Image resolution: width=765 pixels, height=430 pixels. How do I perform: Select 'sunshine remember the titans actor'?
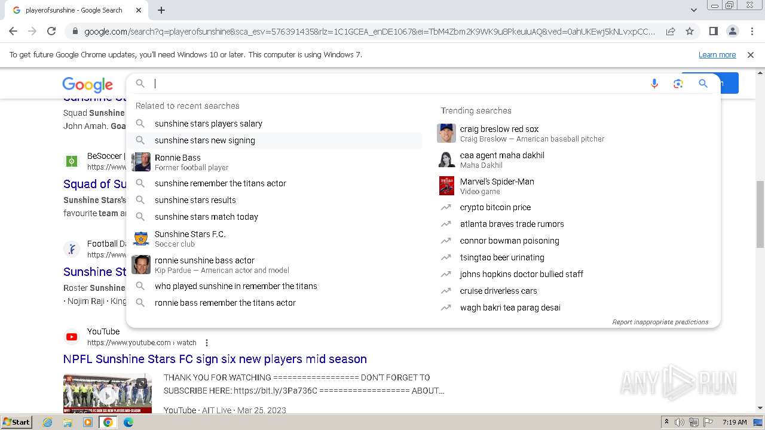coord(274,183)
